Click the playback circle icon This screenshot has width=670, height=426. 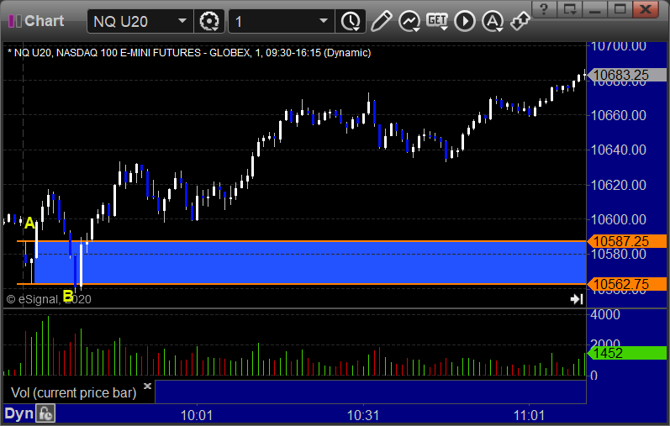point(465,21)
